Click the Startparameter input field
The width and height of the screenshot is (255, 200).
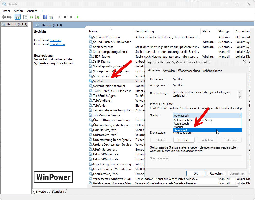[x=209, y=158]
